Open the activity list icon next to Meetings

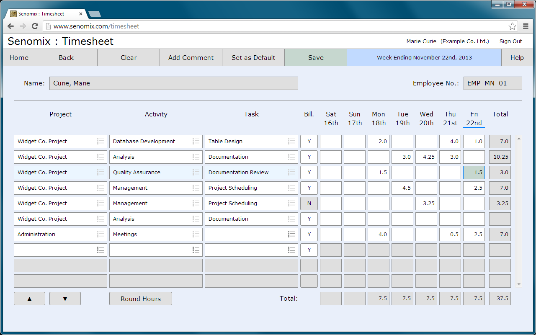pos(196,234)
